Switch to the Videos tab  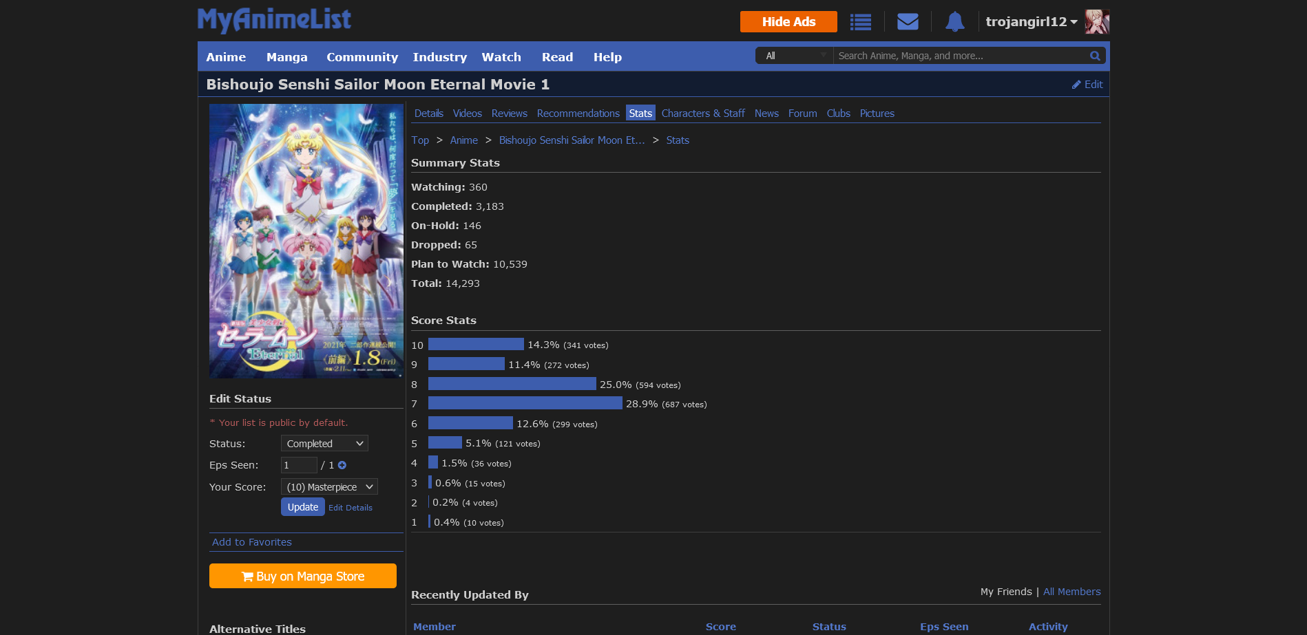point(468,114)
